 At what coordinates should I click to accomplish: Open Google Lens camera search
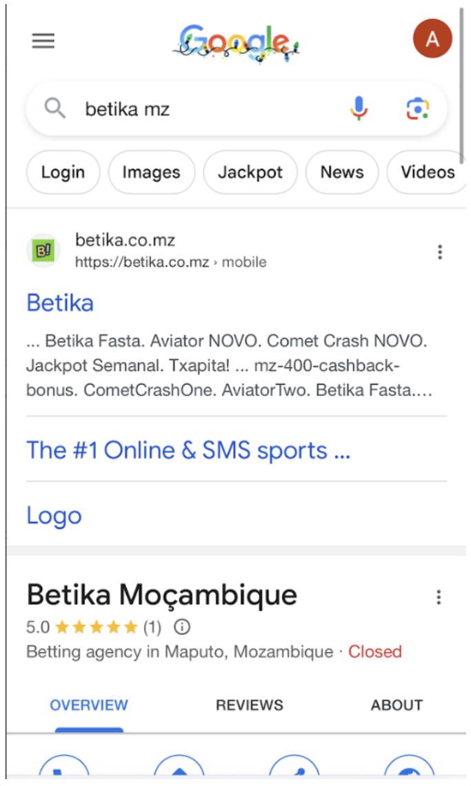[x=417, y=108]
